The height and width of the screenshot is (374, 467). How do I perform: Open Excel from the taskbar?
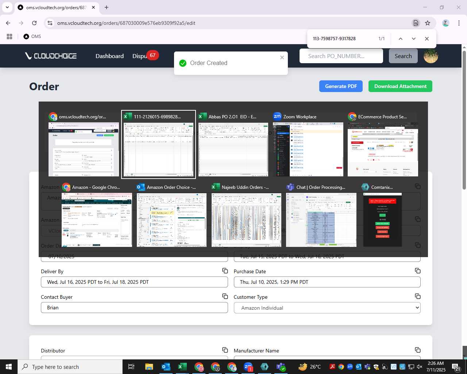pos(182,367)
